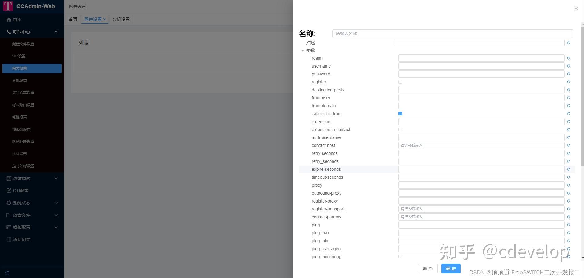
Task: Click the refresh icon next to password field
Action: [568, 74]
